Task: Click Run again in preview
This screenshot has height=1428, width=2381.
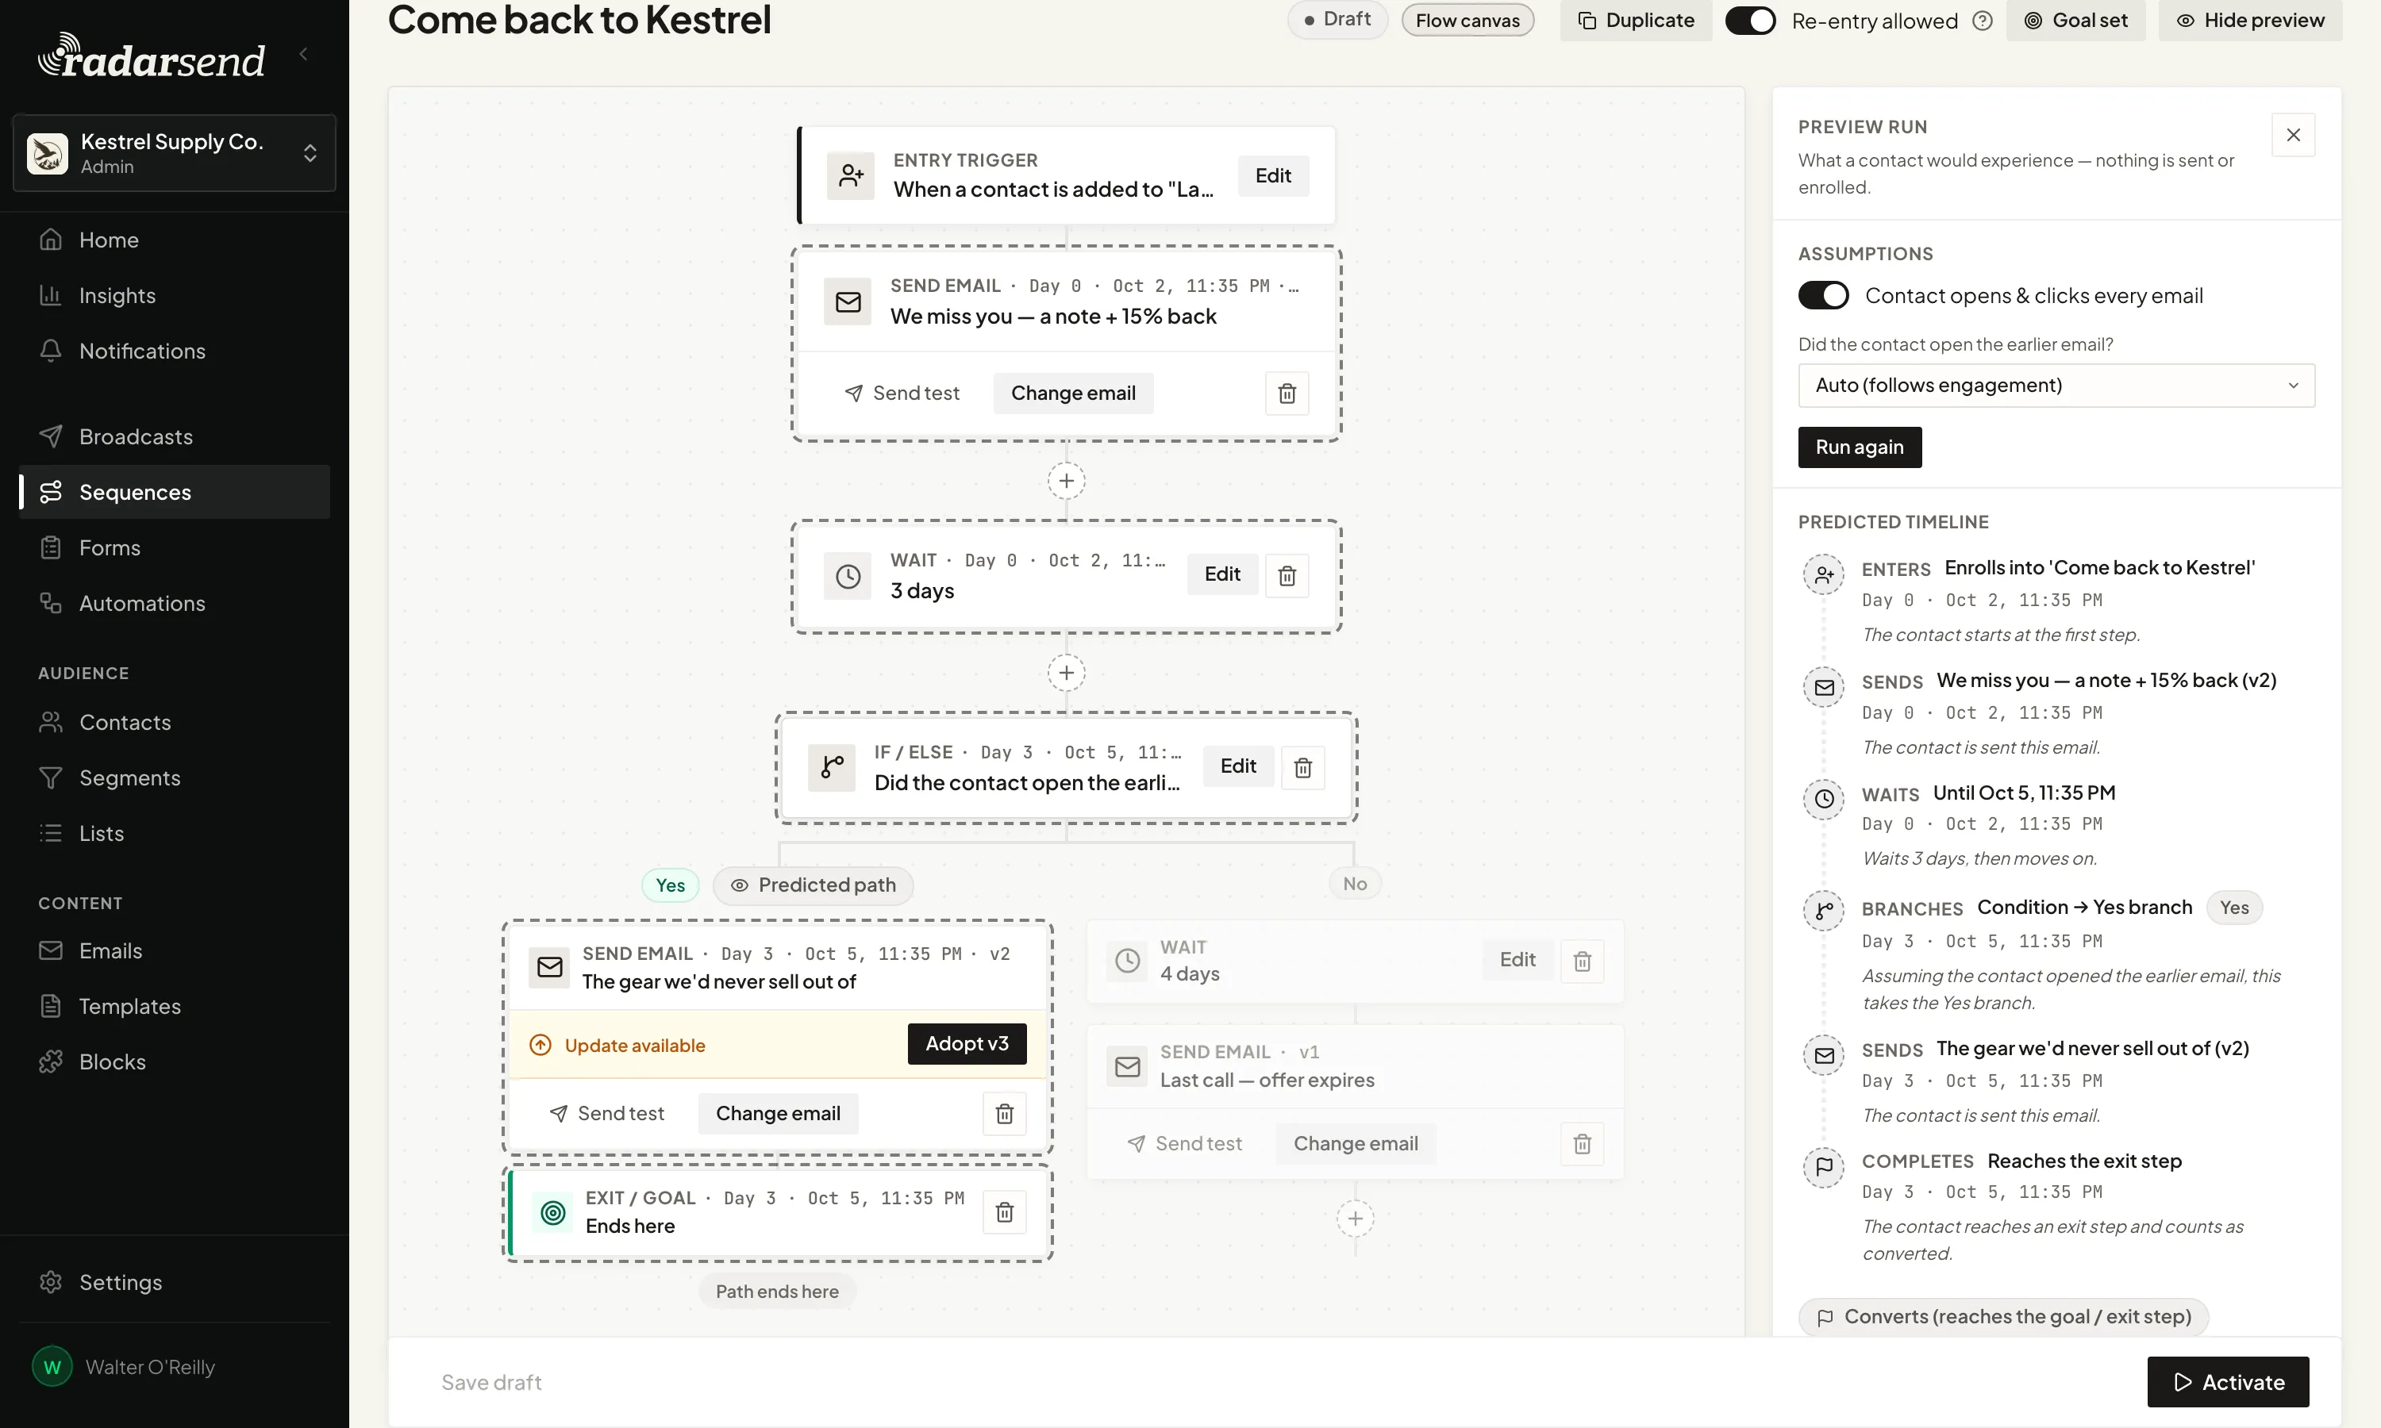Action: (x=1860, y=447)
